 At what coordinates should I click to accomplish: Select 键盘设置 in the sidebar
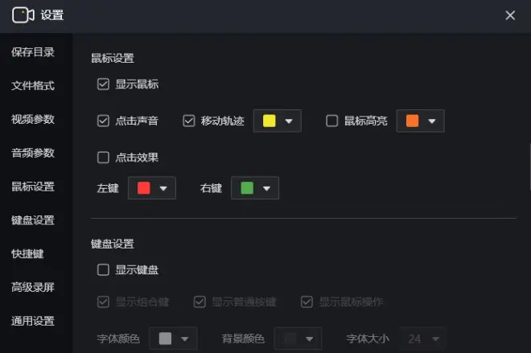[x=33, y=220]
